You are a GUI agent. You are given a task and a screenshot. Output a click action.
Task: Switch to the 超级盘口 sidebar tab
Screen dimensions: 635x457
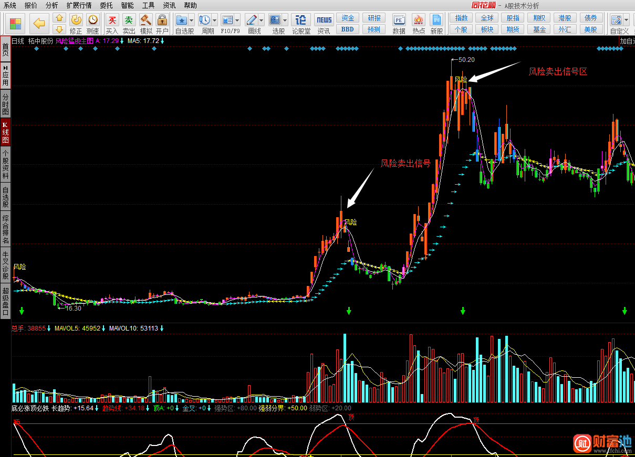click(5, 301)
